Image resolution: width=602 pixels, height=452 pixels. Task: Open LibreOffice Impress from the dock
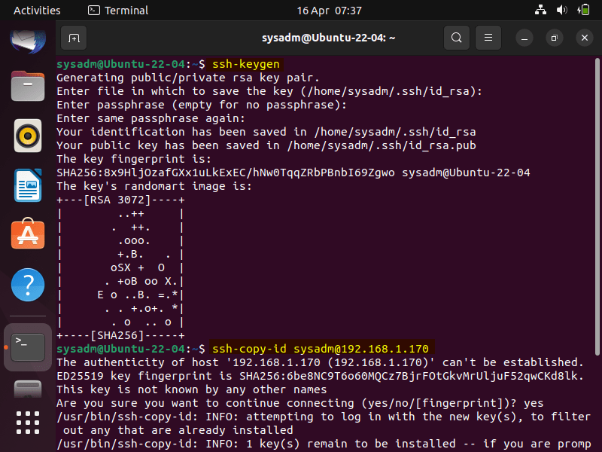pos(28,185)
